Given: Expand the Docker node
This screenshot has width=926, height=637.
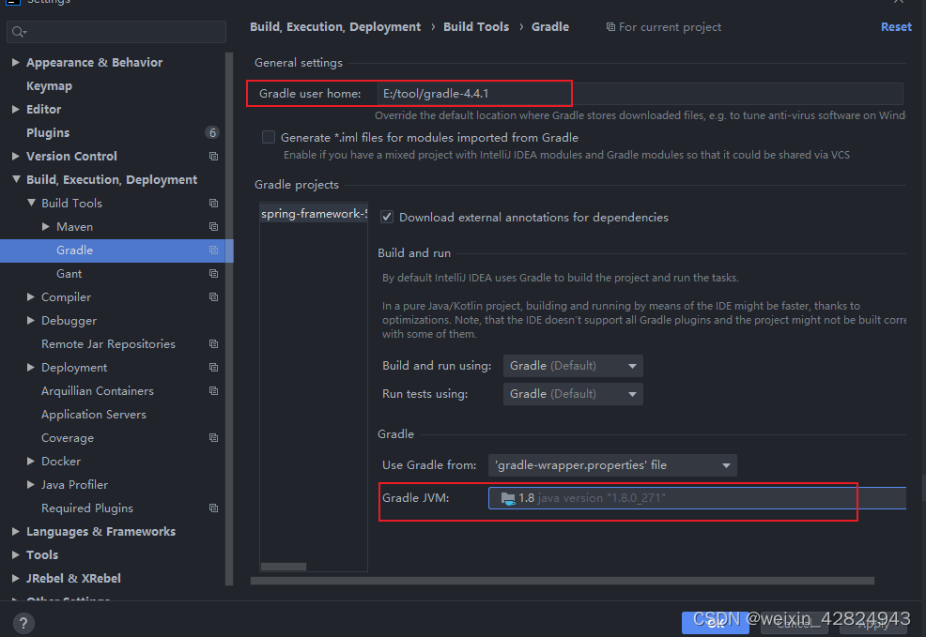Looking at the screenshot, I should [31, 462].
